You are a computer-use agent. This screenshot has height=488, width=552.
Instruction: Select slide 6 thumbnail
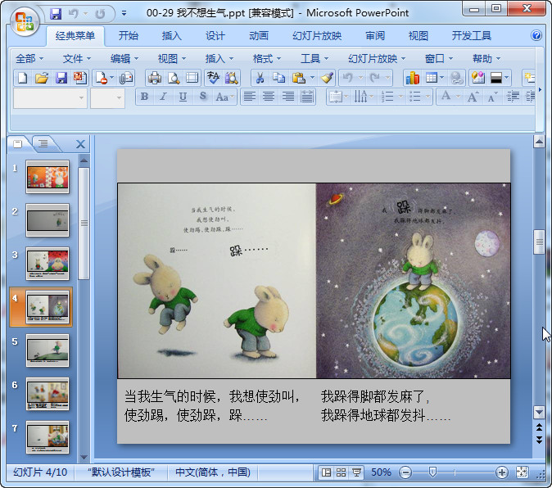point(48,394)
